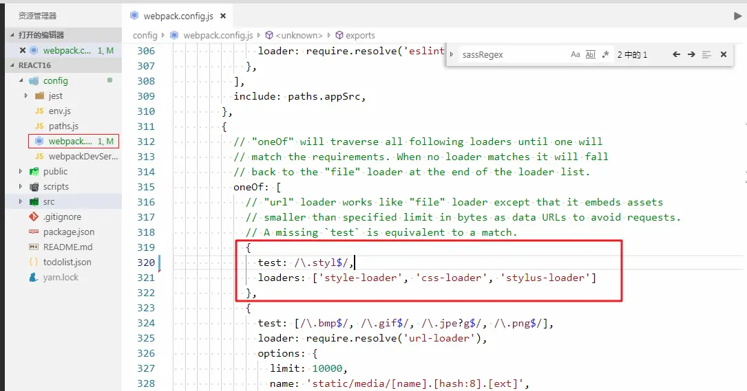747x391 pixels.
Task: Toggle Match Case in find widget
Action: pyautogui.click(x=575, y=55)
